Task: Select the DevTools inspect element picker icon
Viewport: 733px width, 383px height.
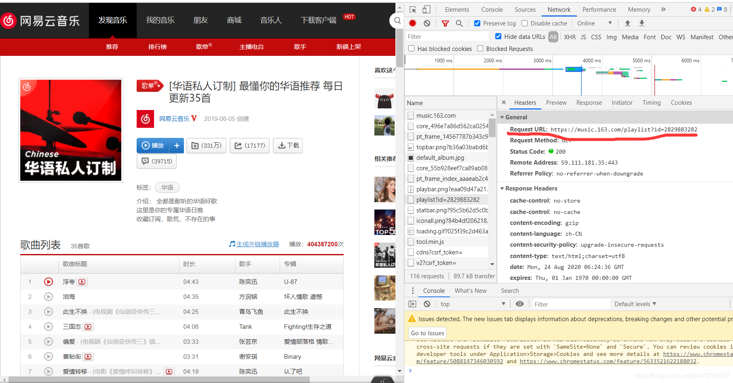Action: click(413, 9)
